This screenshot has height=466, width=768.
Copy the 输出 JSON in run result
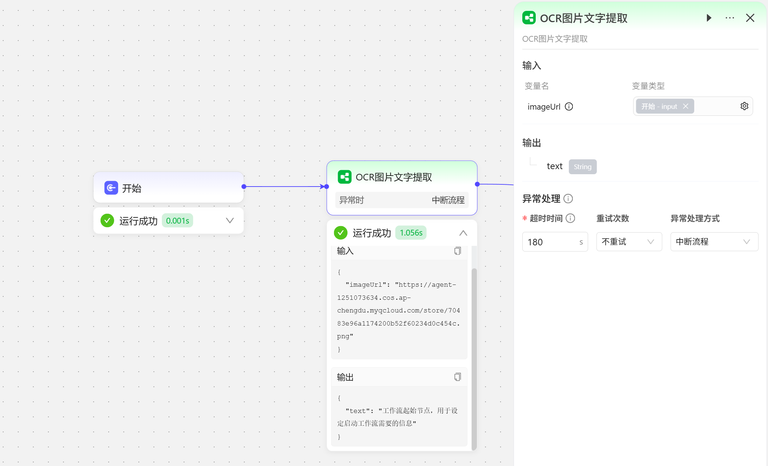(457, 377)
